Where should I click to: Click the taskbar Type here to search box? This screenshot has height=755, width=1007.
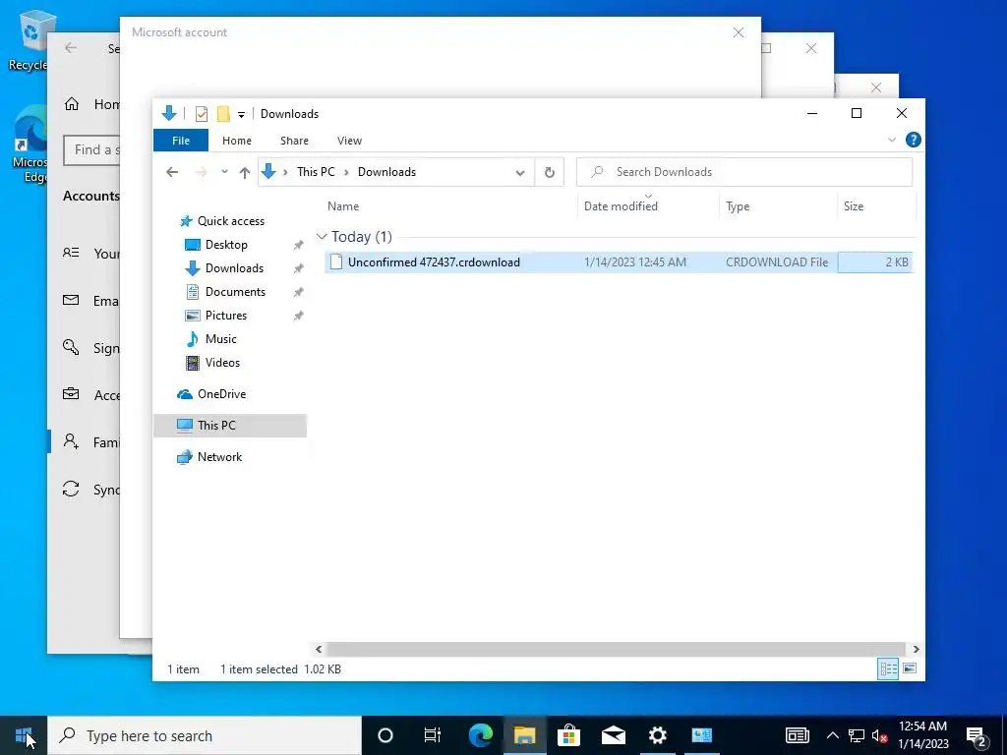(x=205, y=735)
